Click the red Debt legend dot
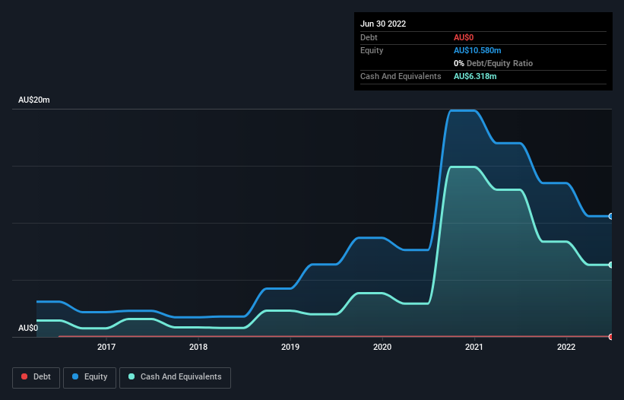Image resolution: width=624 pixels, height=400 pixels. click(24, 376)
